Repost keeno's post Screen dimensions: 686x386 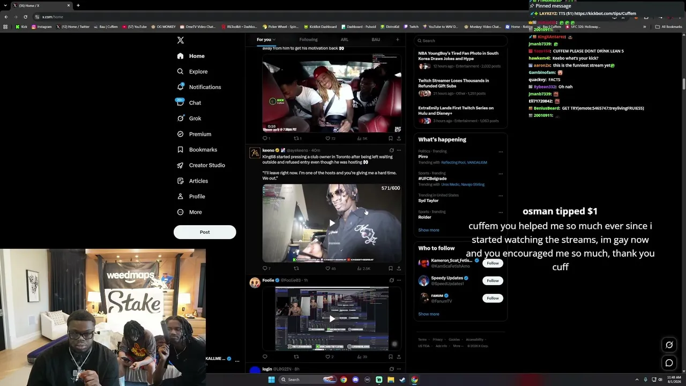pos(296,268)
